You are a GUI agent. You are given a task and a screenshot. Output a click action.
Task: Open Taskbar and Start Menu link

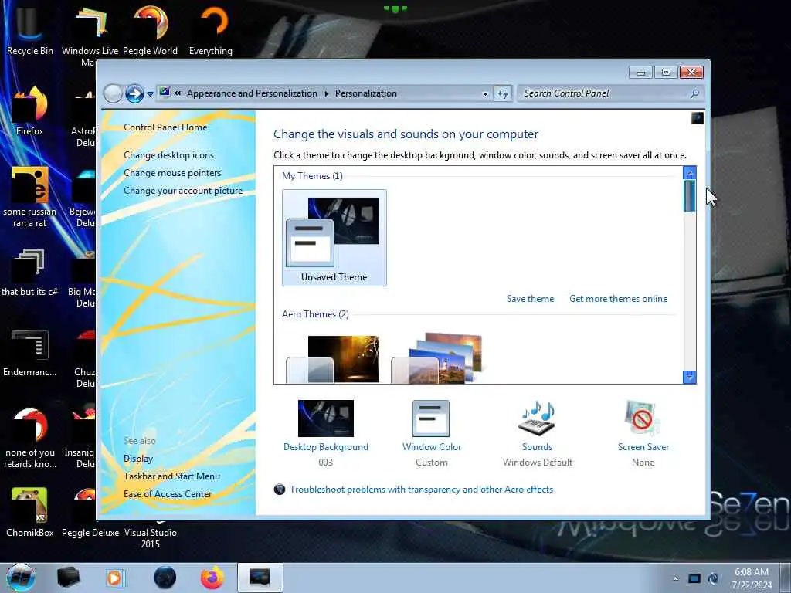[171, 476]
